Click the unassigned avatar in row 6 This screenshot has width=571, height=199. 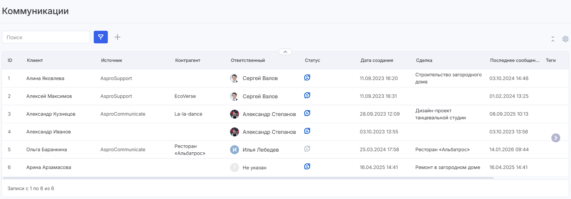(234, 168)
